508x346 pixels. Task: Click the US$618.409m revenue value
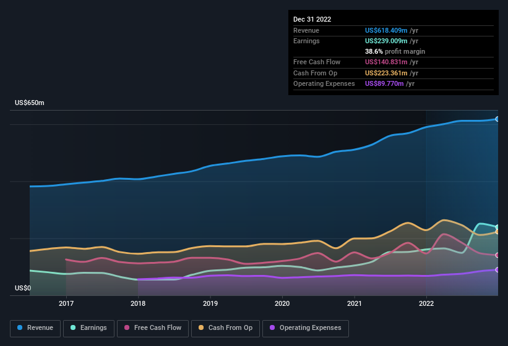click(x=386, y=30)
